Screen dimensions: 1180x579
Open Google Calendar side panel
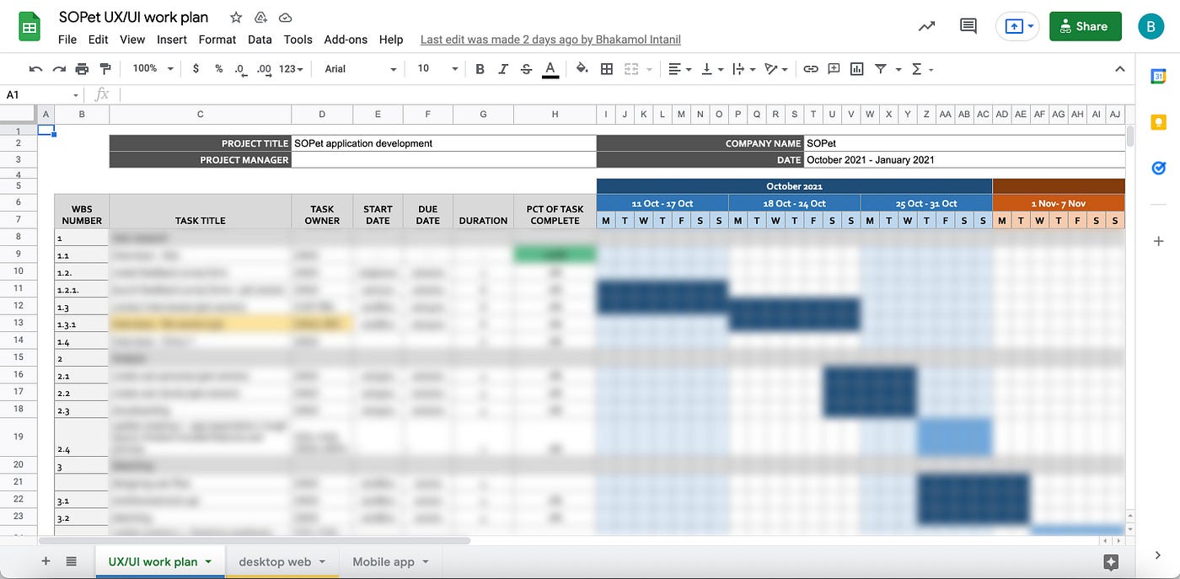1158,77
